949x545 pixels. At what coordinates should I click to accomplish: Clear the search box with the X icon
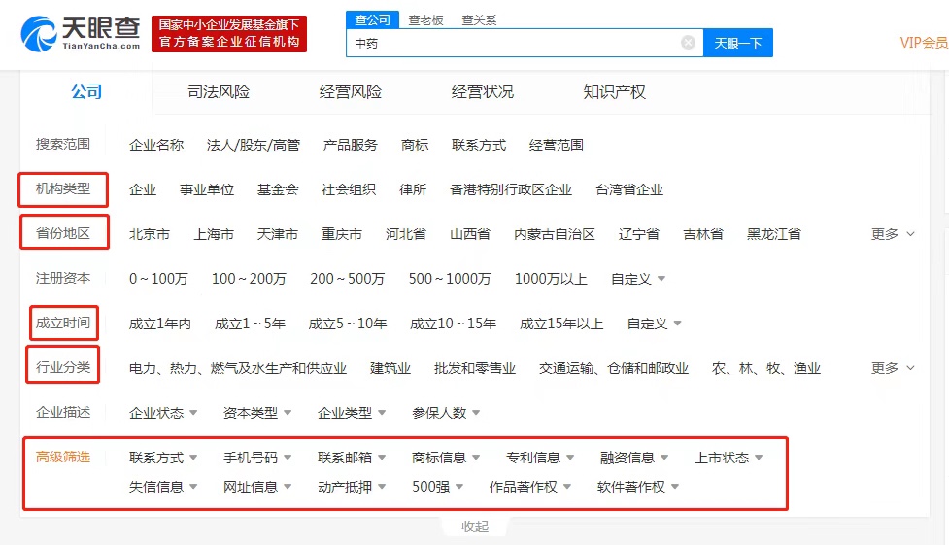688,43
